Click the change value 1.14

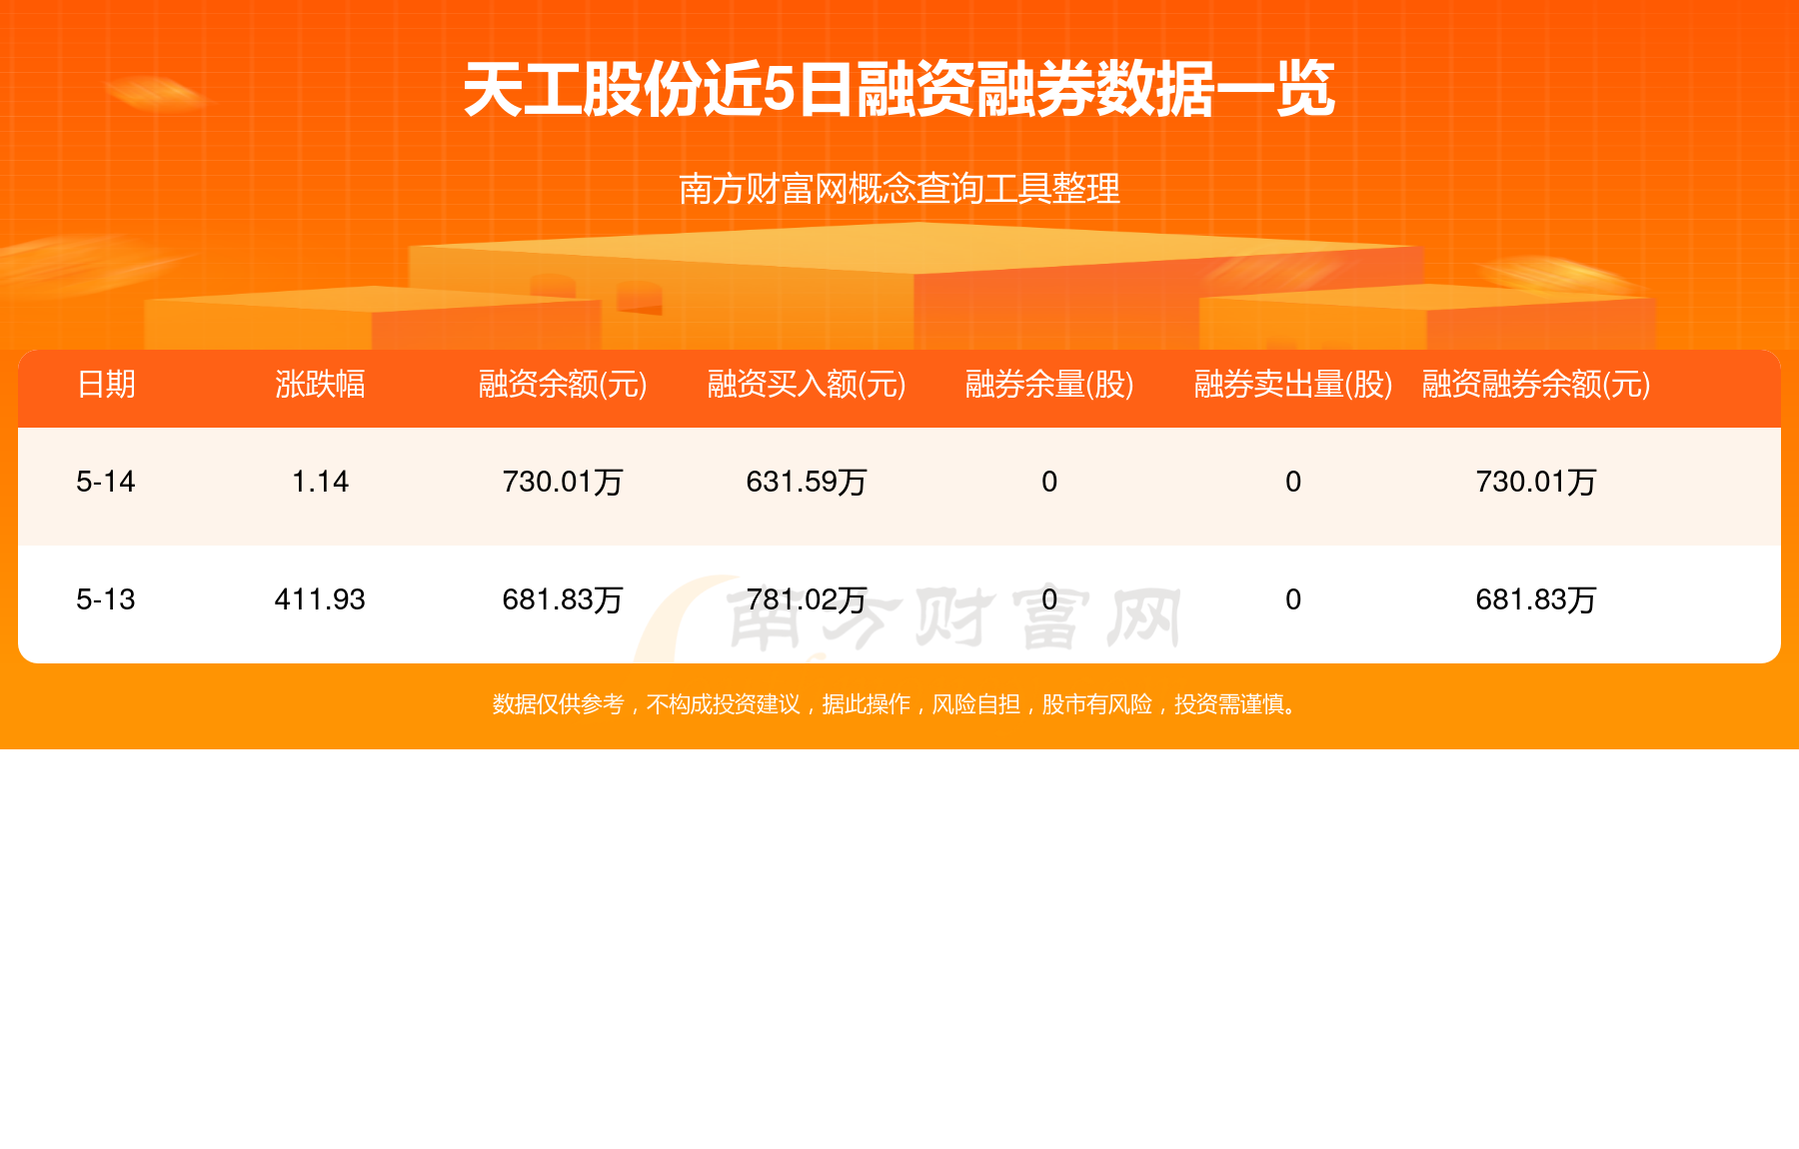point(320,482)
